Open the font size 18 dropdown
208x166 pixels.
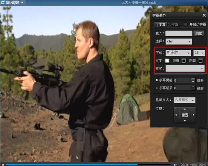point(199,53)
